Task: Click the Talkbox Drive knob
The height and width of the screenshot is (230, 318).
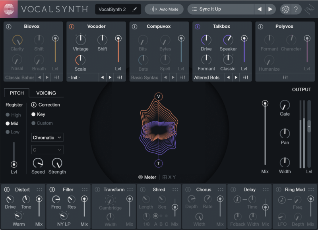Action: 206,40
